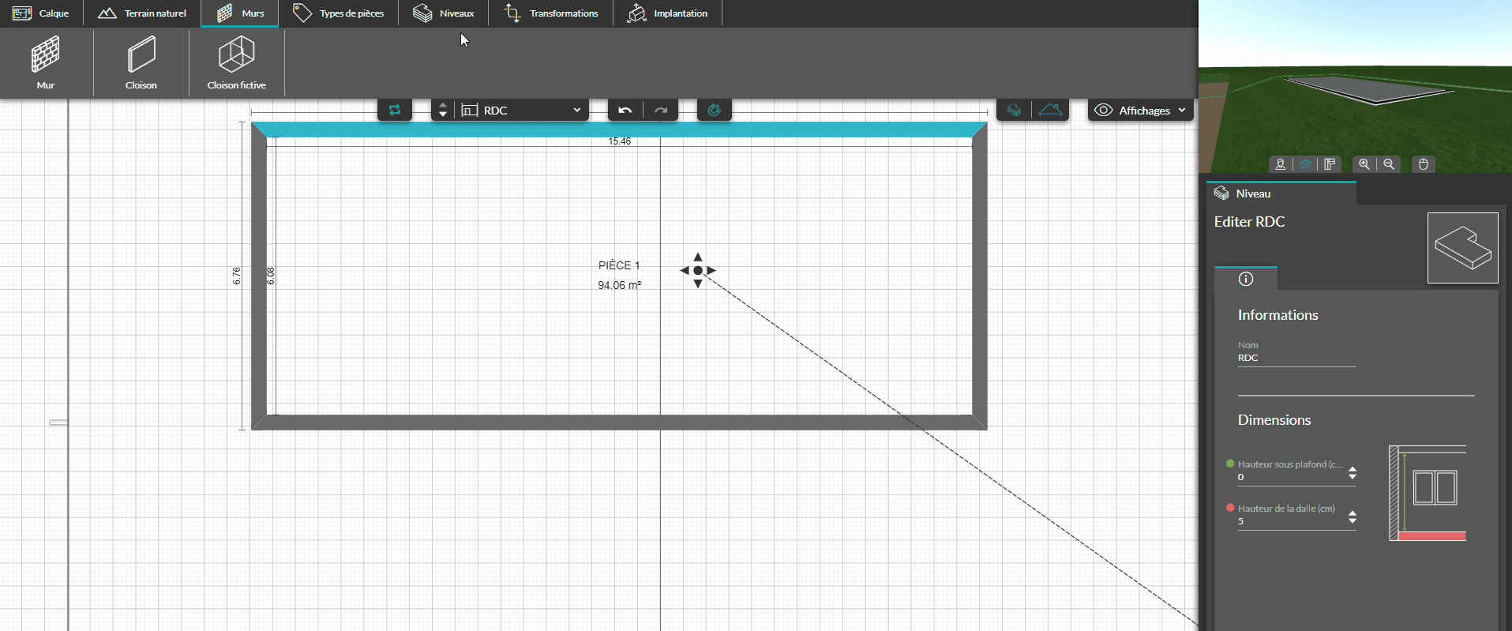Increase Hauteur de la dalle value
Screen dimensions: 1512x631
point(1353,513)
